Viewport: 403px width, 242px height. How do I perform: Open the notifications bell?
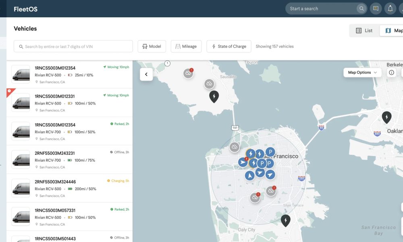390,9
